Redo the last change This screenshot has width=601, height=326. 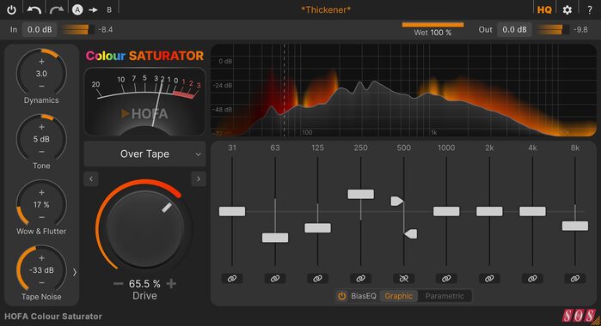pyautogui.click(x=57, y=10)
